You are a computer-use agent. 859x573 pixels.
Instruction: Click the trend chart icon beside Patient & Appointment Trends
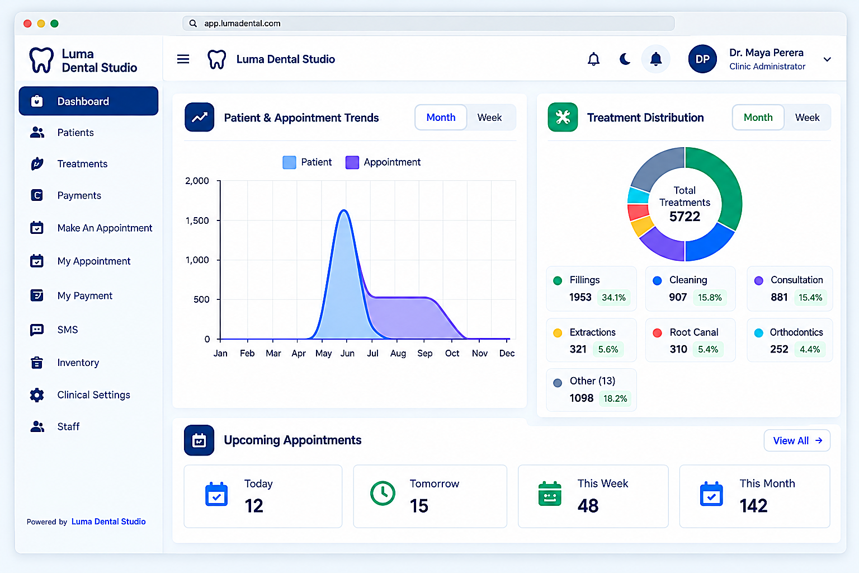pos(200,118)
